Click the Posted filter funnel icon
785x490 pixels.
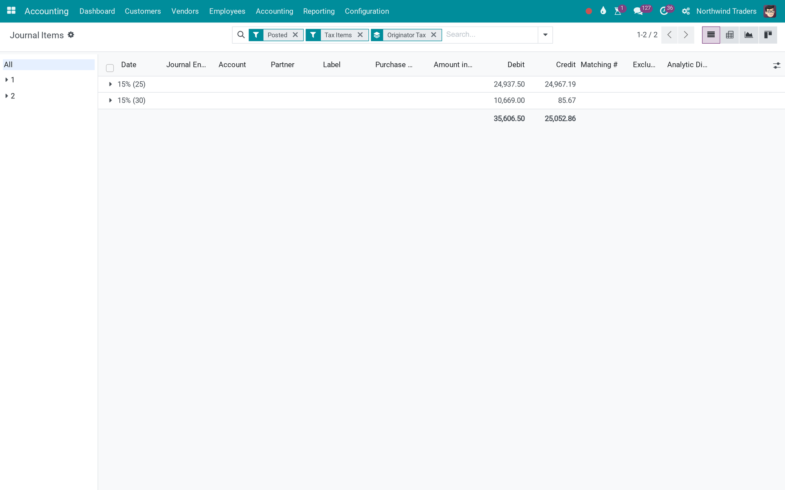[256, 35]
